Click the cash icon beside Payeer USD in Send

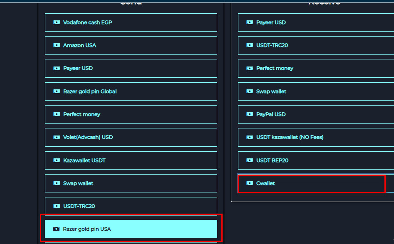click(57, 68)
